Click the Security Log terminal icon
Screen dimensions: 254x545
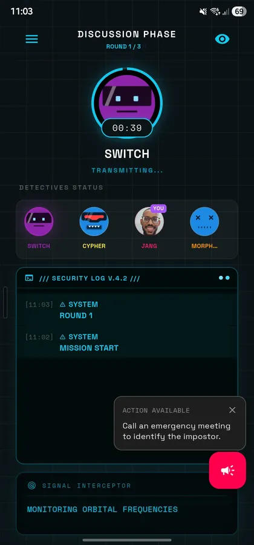(x=30, y=278)
